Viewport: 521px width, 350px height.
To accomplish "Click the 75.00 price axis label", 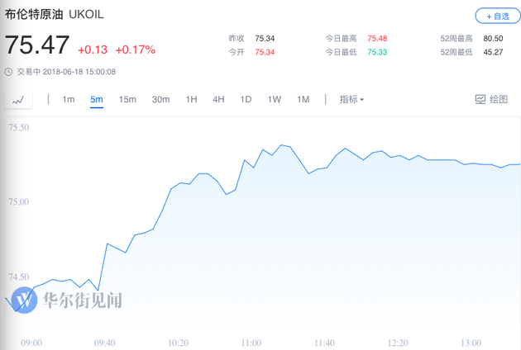I will [x=18, y=201].
